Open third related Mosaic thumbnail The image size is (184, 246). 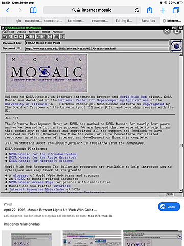pos(152,238)
